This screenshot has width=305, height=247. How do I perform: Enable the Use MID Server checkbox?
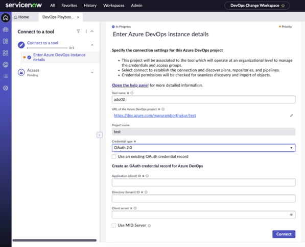coord(114,225)
